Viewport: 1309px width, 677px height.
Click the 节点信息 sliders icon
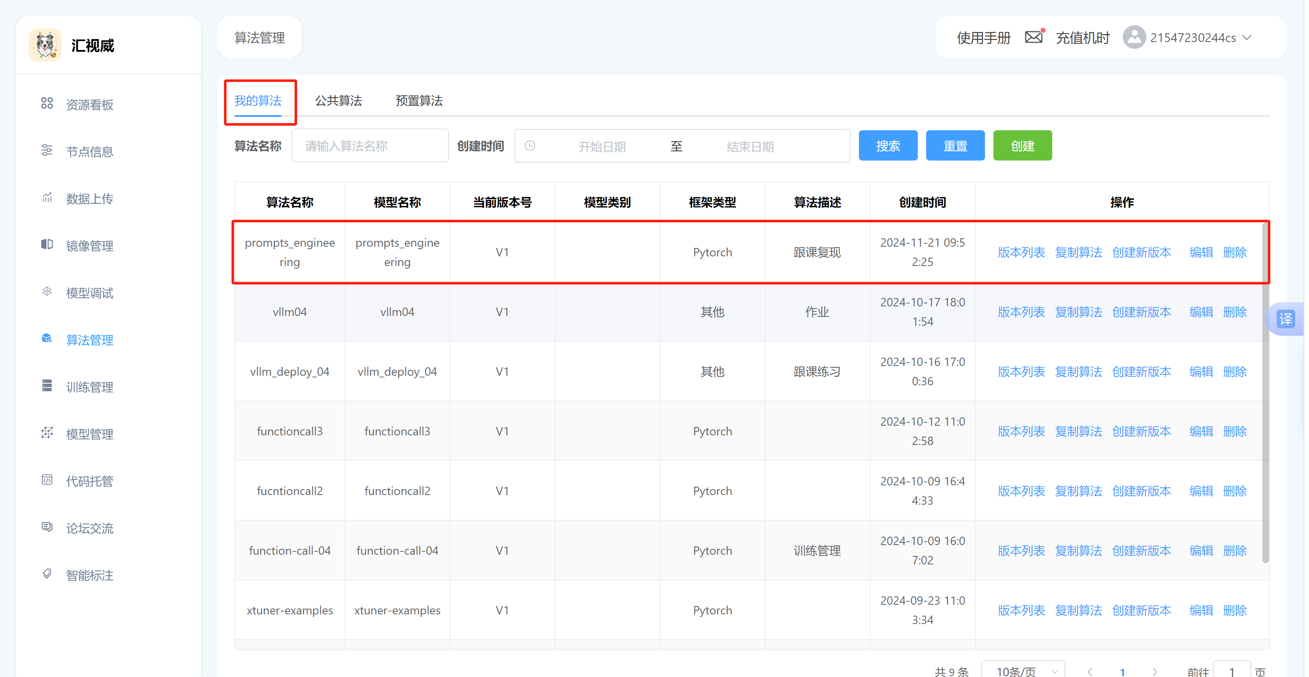(x=47, y=150)
